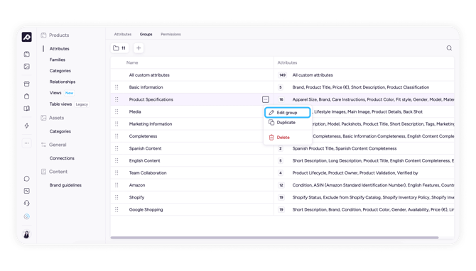Select the Completeness group name
Viewport: 476px width, 271px height.
pyautogui.click(x=143, y=136)
